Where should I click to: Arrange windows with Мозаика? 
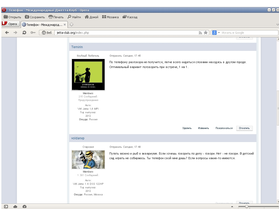point(110,17)
